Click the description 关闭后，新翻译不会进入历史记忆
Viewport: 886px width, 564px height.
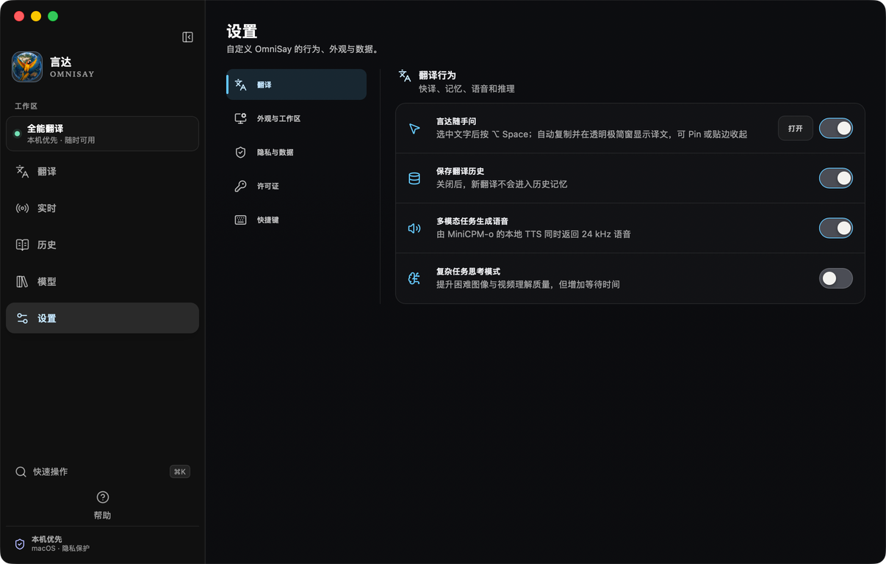tap(502, 184)
